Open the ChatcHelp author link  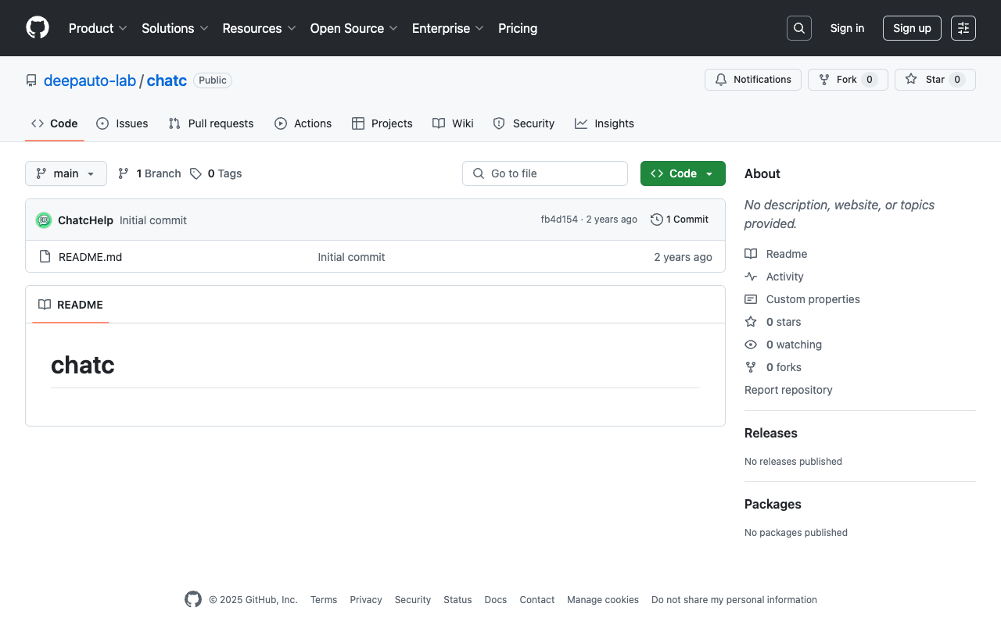(x=85, y=220)
